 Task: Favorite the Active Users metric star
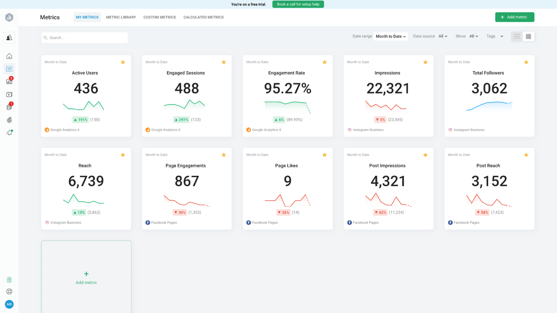click(123, 62)
